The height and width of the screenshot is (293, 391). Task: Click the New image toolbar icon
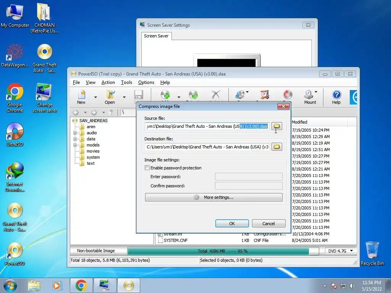81,95
